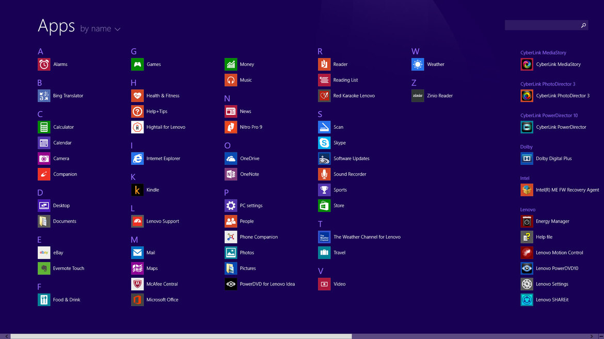Open the "Health & Fitness" label

(x=163, y=96)
